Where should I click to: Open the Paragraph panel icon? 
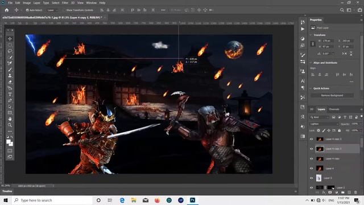303,88
